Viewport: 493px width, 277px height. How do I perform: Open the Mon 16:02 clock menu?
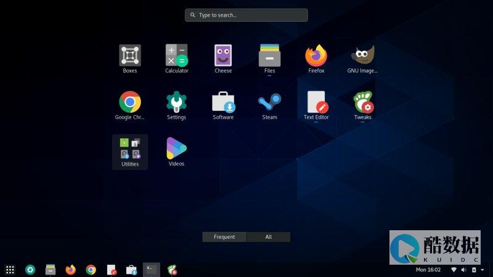point(428,270)
